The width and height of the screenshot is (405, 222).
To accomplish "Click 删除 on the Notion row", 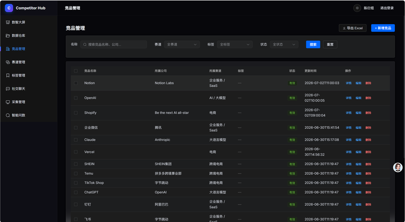I will [369, 83].
